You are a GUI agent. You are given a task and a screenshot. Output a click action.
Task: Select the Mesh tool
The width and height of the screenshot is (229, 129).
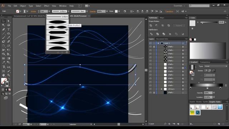point(4,58)
